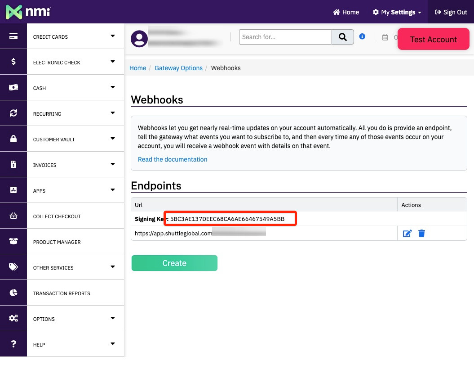Image resolution: width=474 pixels, height=383 pixels.
Task: Click the Invoices document icon
Action: (13, 164)
